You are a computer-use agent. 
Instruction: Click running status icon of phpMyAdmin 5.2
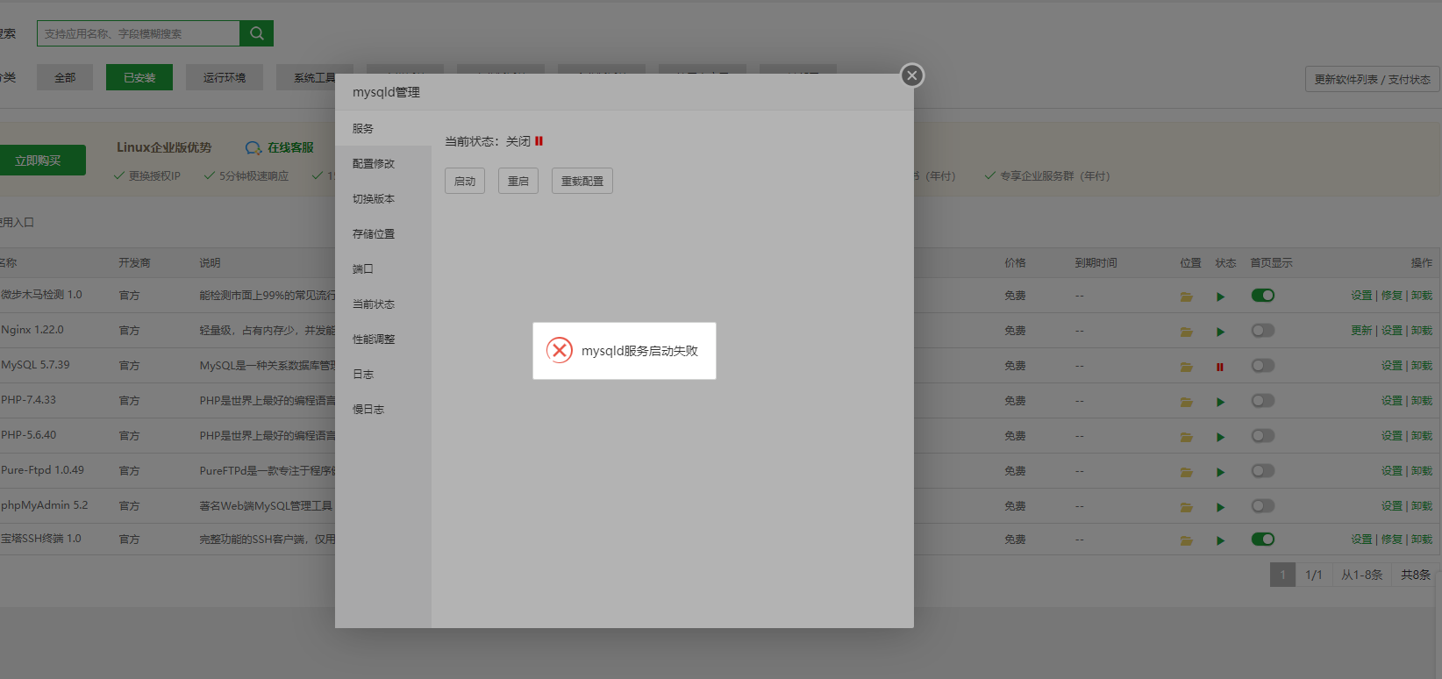coord(1220,507)
